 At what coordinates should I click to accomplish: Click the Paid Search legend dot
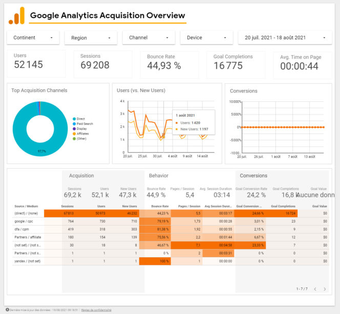point(74,124)
